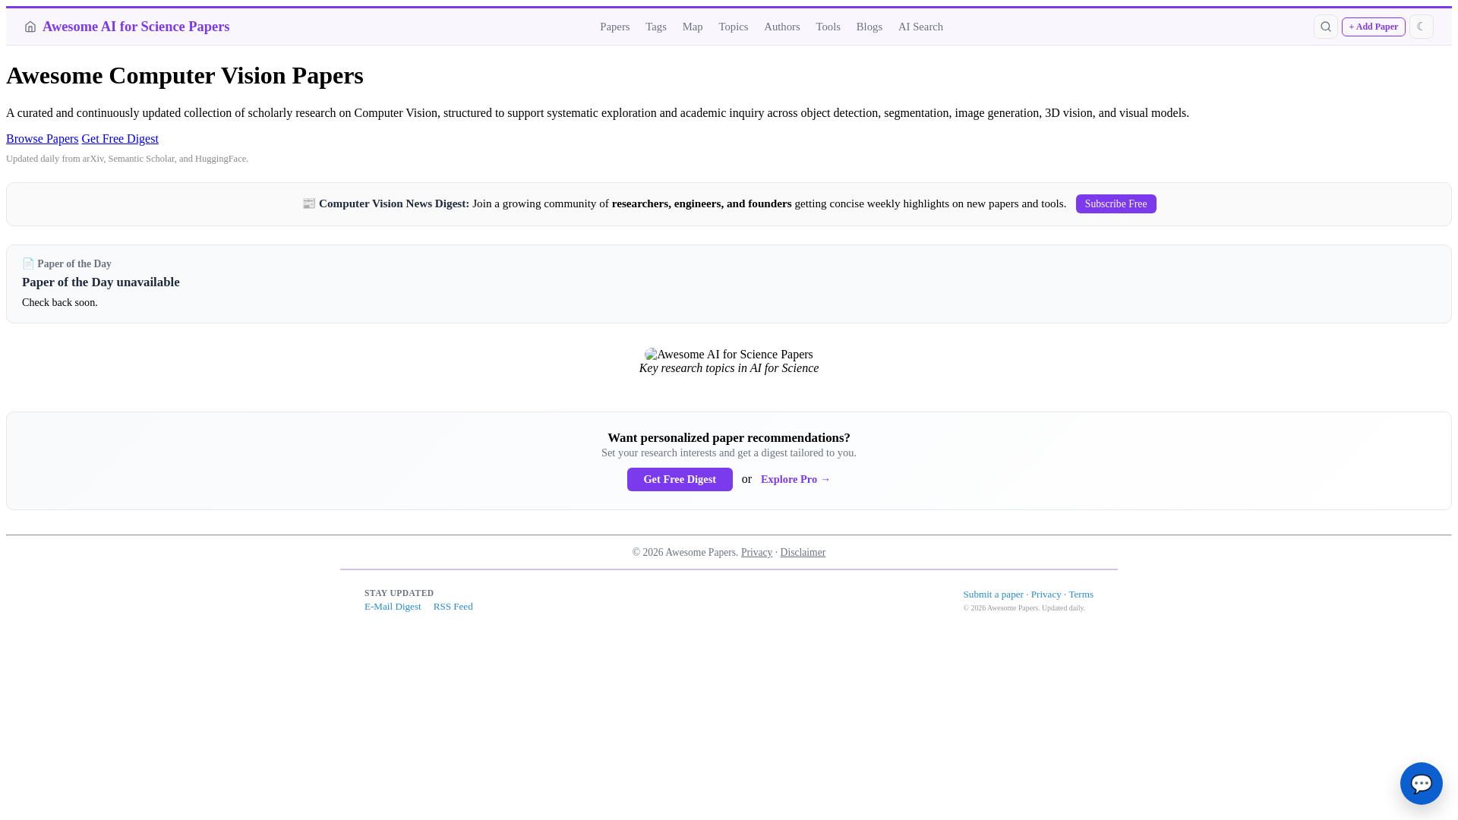Open Privacy link beside copyright notice
Image resolution: width=1458 pixels, height=820 pixels.
click(x=756, y=553)
